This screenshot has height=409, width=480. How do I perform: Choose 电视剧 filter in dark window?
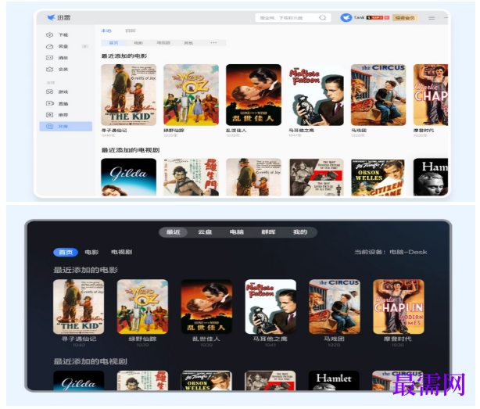(x=121, y=253)
